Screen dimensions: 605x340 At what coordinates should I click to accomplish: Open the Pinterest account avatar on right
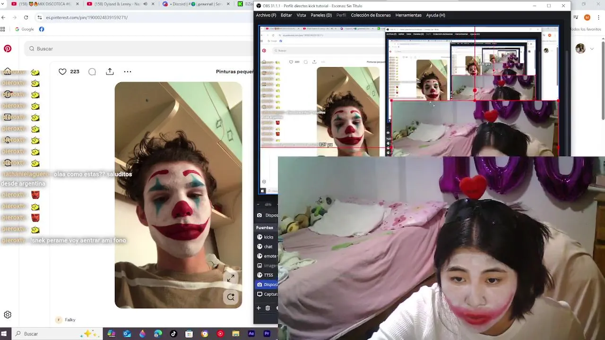click(x=580, y=49)
